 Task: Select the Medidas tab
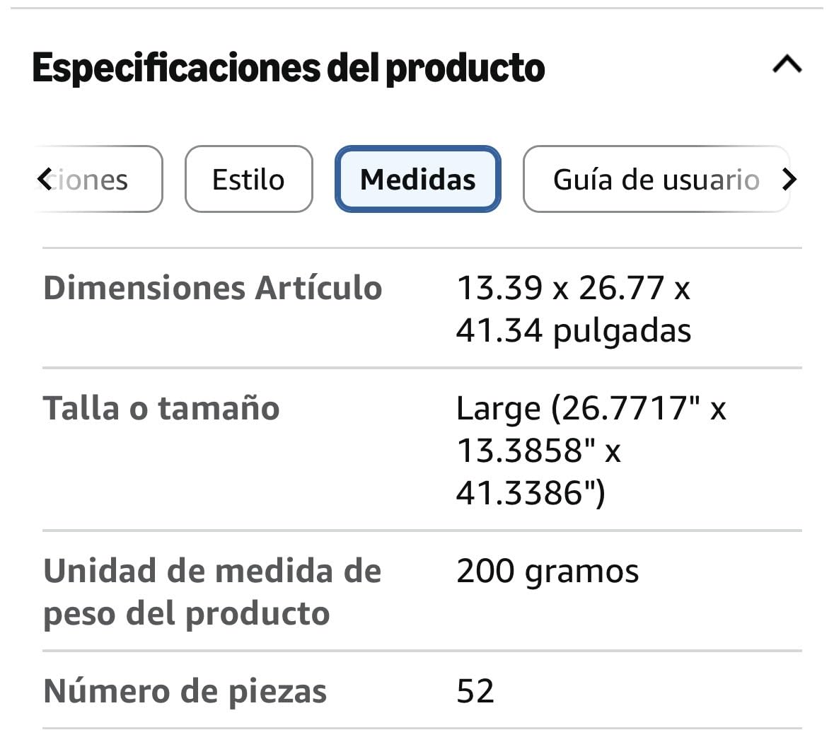[x=417, y=179]
